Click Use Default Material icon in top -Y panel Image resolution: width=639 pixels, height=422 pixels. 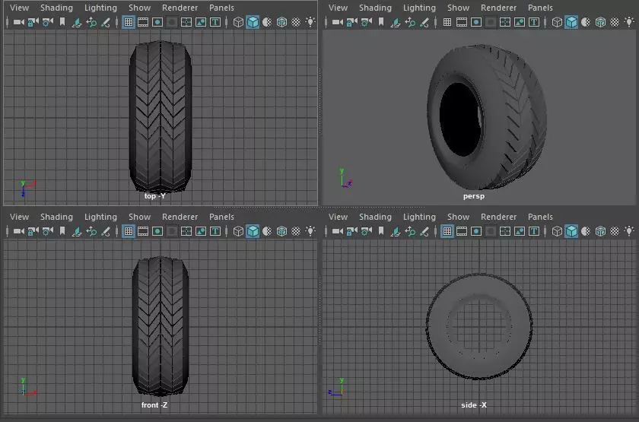pyautogui.click(x=267, y=22)
